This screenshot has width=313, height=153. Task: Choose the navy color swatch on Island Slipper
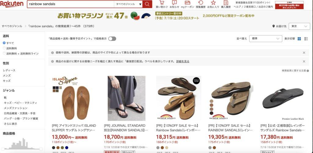(x=67, y=148)
